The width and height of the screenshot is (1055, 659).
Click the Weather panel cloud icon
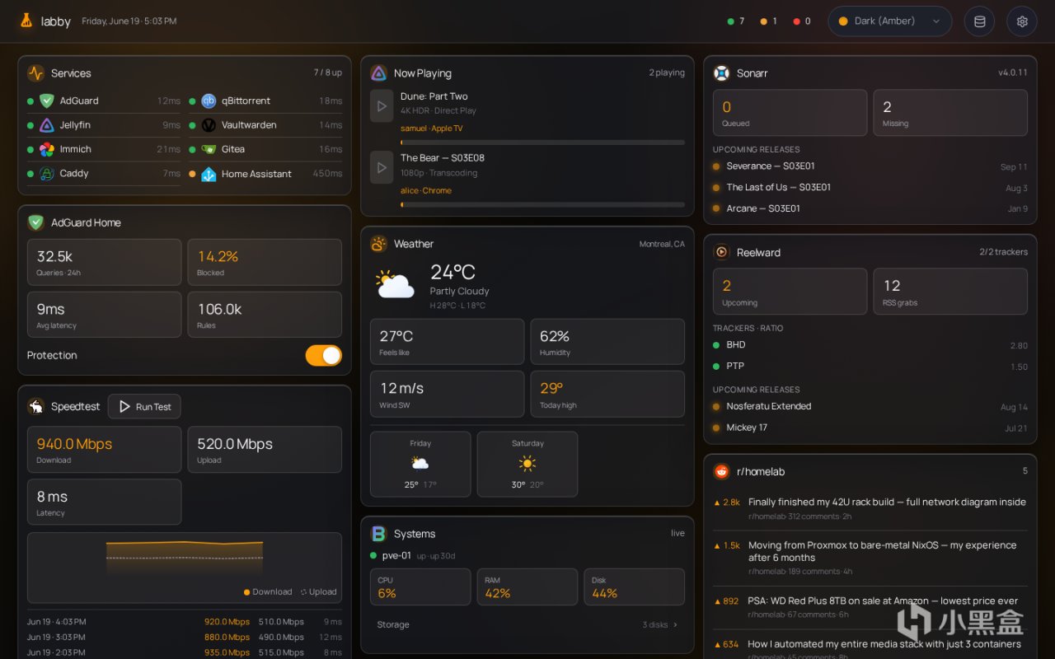378,244
